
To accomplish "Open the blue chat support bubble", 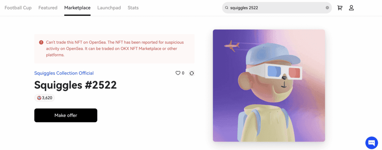I will click(x=372, y=142).
